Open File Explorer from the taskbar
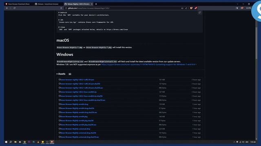Viewport: 261px width, 146px height. (x=15, y=142)
